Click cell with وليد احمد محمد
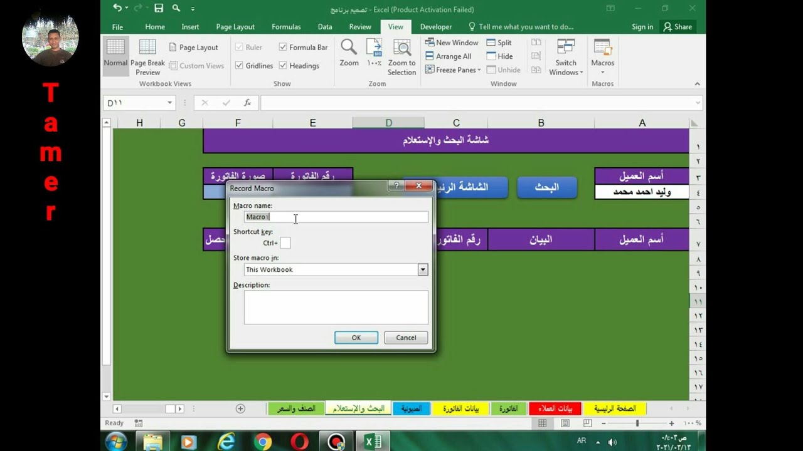803x451 pixels. click(x=642, y=192)
